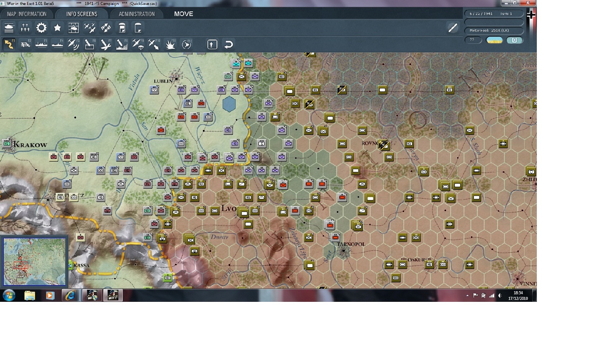Open the order of battle tank icon
Screen dimensions: 610x343
click(x=9, y=28)
